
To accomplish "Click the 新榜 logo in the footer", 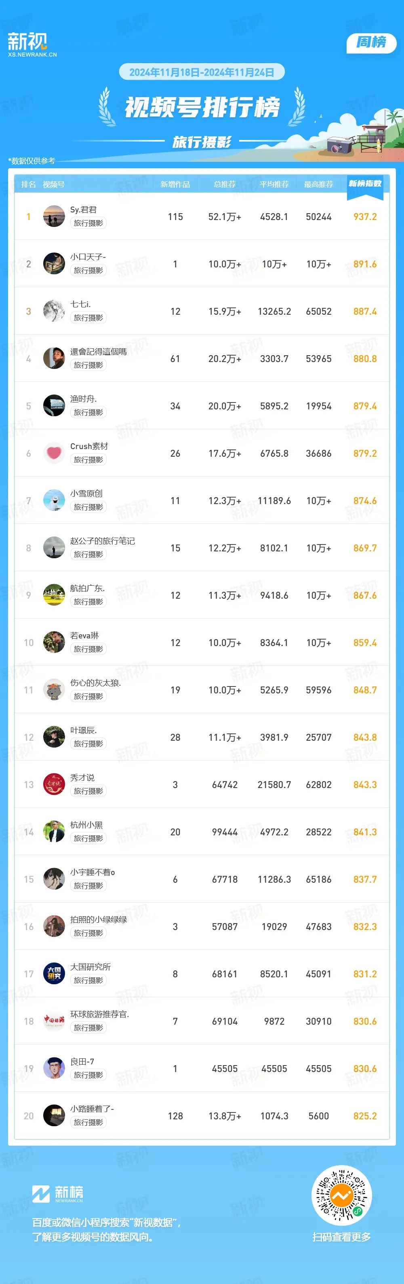I will pos(58,1194).
